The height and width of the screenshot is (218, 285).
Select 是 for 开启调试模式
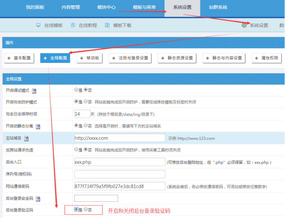(x=76, y=90)
